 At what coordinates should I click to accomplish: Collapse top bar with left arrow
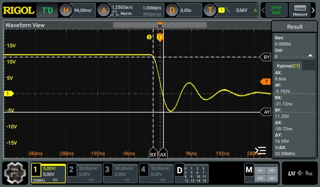[264, 10]
